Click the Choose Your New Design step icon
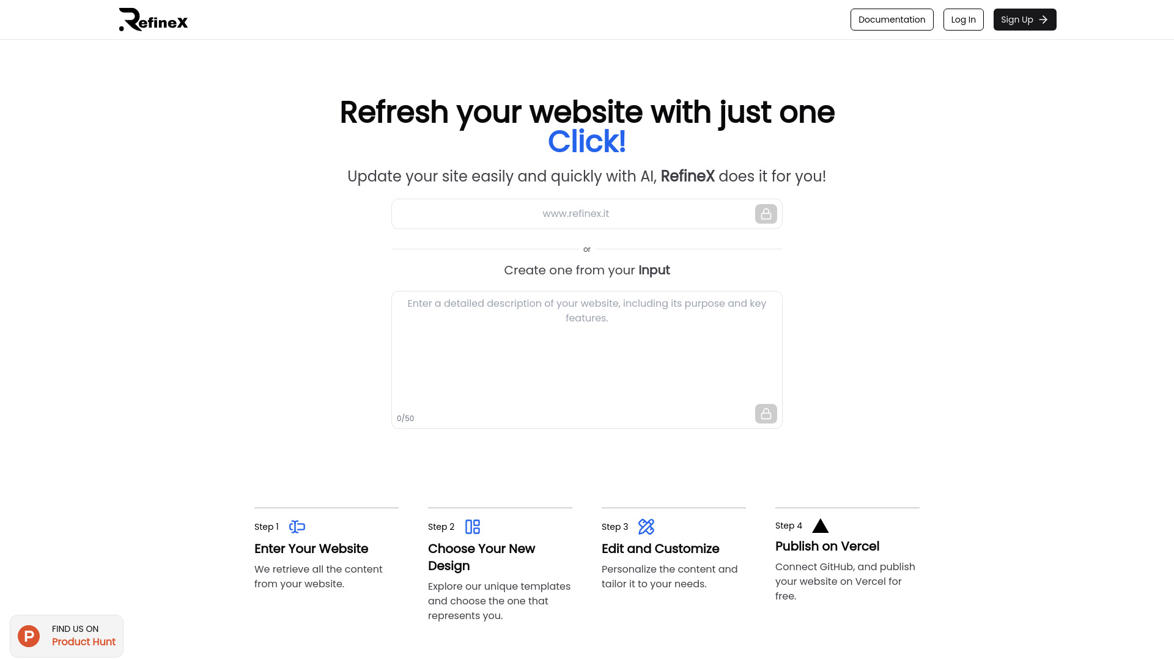 click(473, 526)
